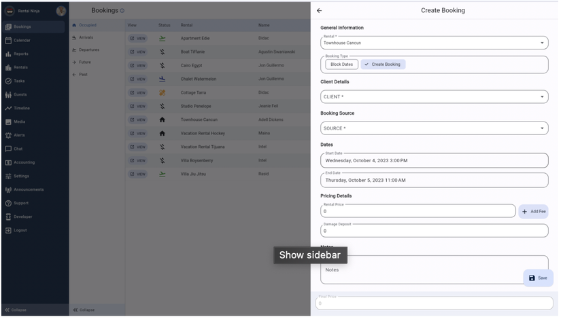Image resolution: width=563 pixels, height=319 pixels.
Task: View the Cairo Egypt booking
Action: tap(137, 66)
